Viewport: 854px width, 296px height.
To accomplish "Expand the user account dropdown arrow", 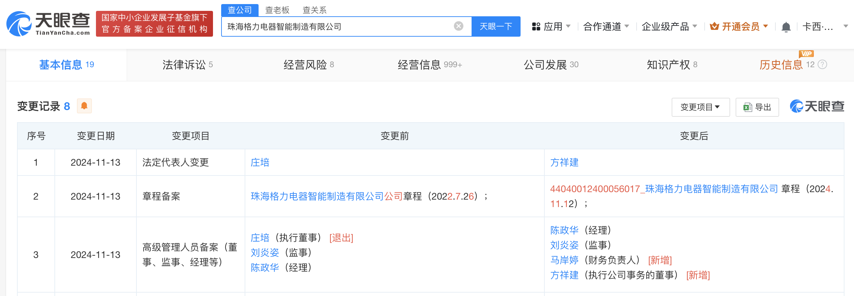I will (845, 26).
